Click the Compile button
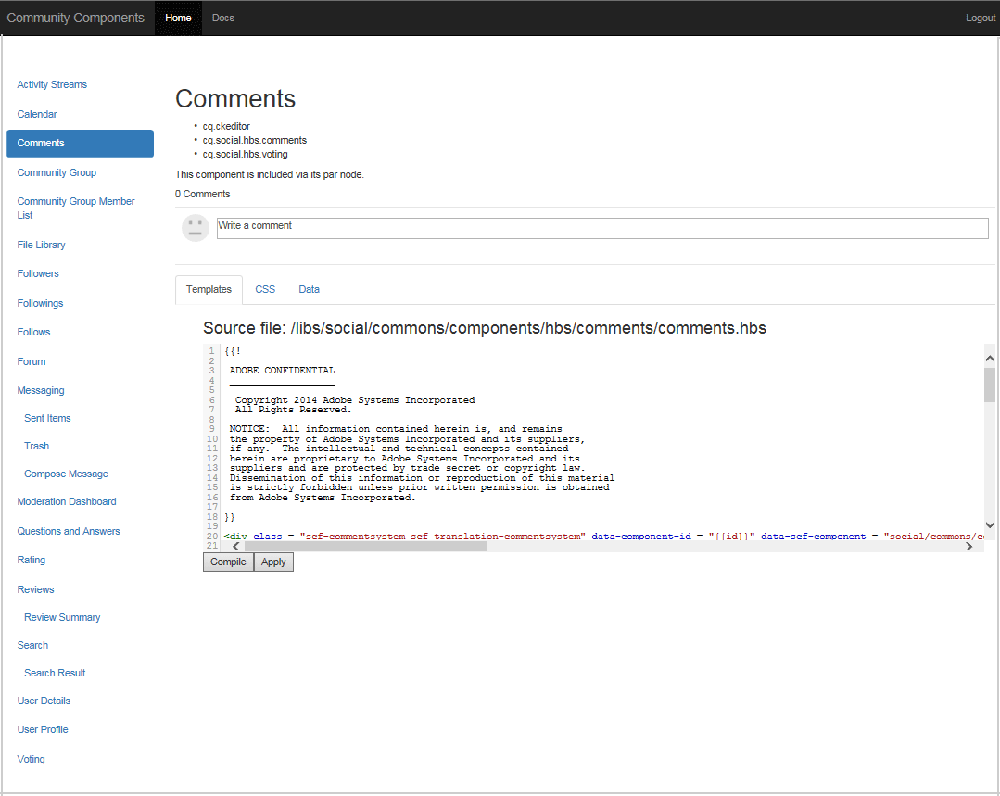1000x796 pixels. [x=228, y=562]
